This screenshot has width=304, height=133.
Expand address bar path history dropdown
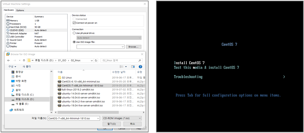click(x=92, y=60)
